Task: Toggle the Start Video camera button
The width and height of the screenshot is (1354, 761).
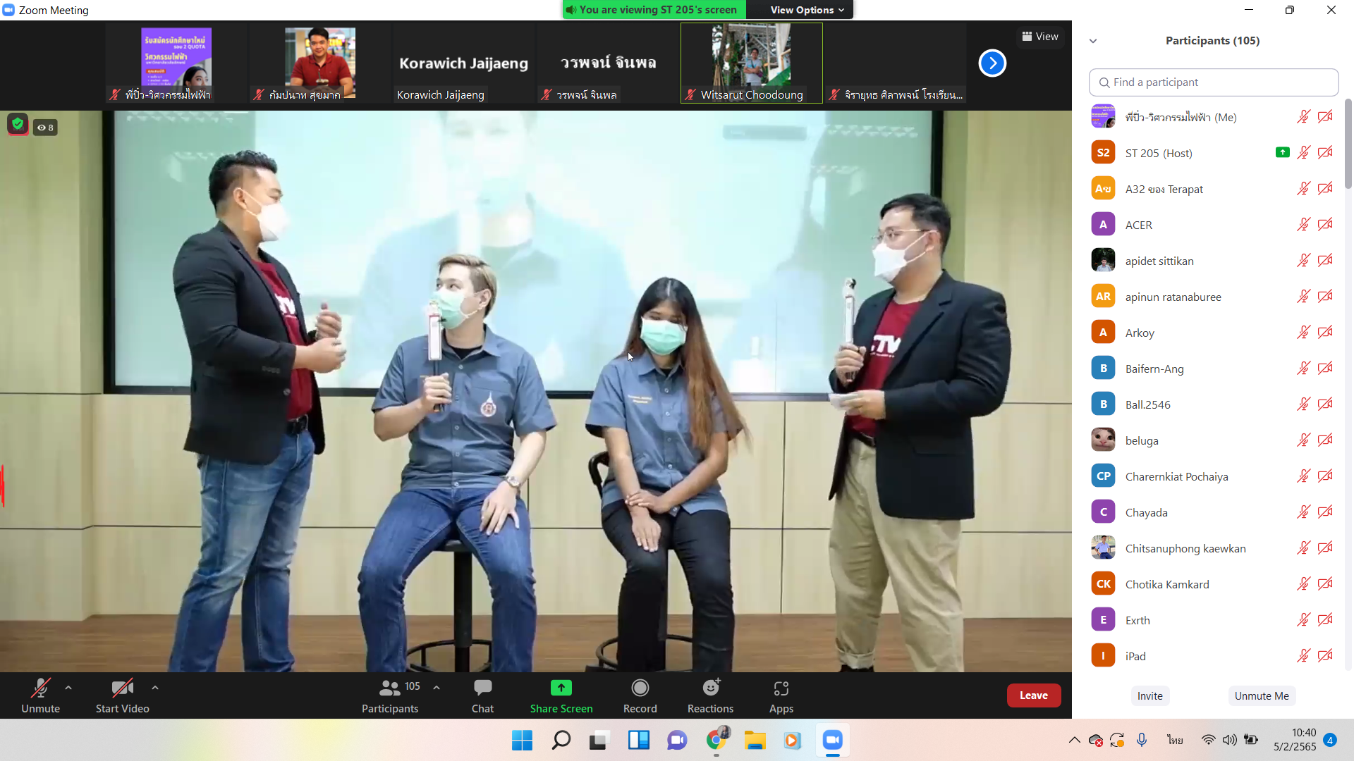Action: 122,688
